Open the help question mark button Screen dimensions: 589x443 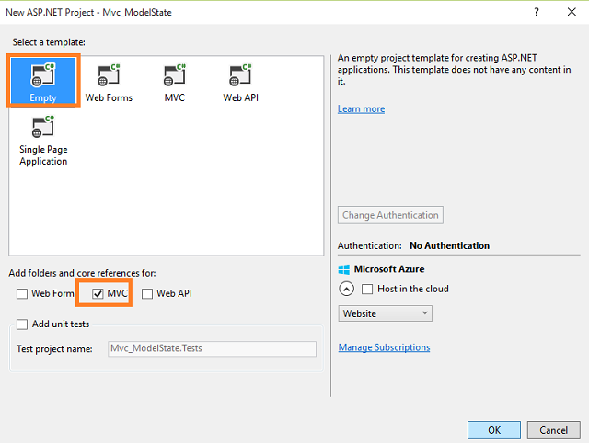537,12
